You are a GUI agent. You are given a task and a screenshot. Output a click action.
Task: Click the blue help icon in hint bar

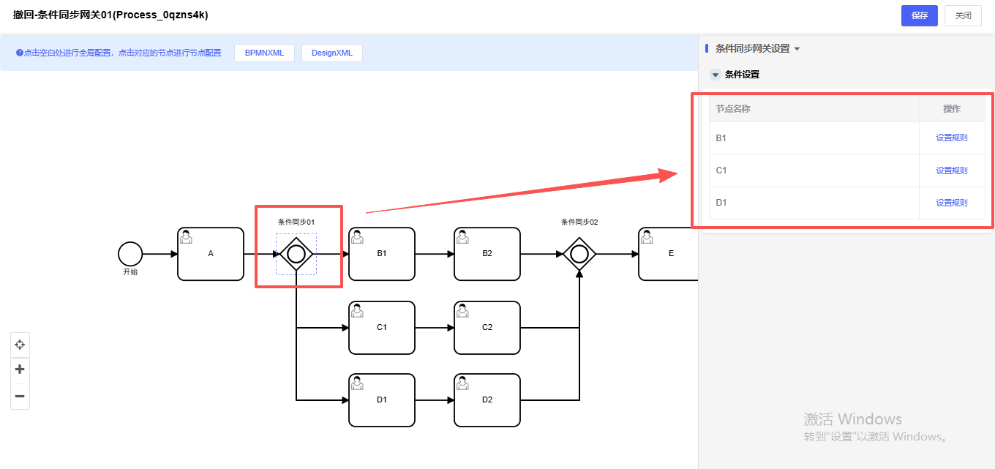tap(20, 53)
